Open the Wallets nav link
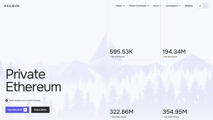Screen dimensions: 213x120 click(x=189, y=6)
